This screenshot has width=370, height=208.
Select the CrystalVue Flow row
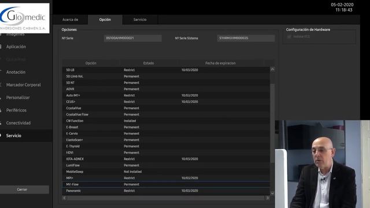[x=166, y=114]
